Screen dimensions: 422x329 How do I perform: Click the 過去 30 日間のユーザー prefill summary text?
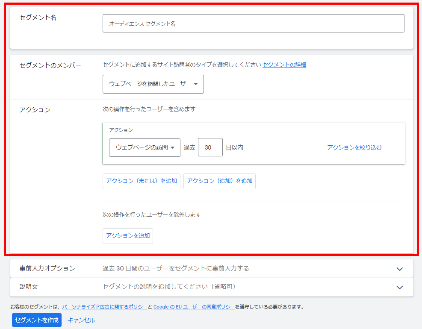pyautogui.click(x=176, y=268)
